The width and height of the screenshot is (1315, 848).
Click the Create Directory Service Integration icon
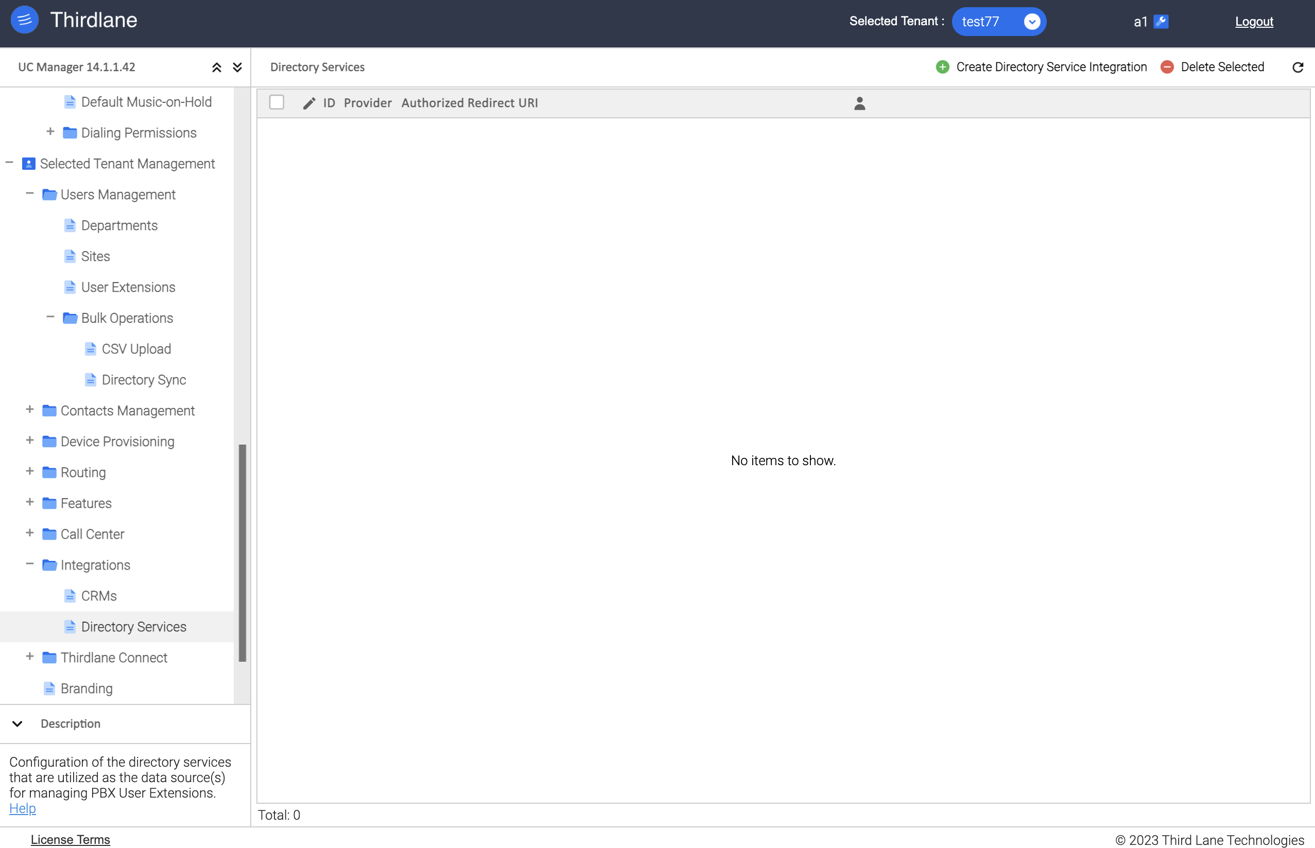(x=942, y=67)
